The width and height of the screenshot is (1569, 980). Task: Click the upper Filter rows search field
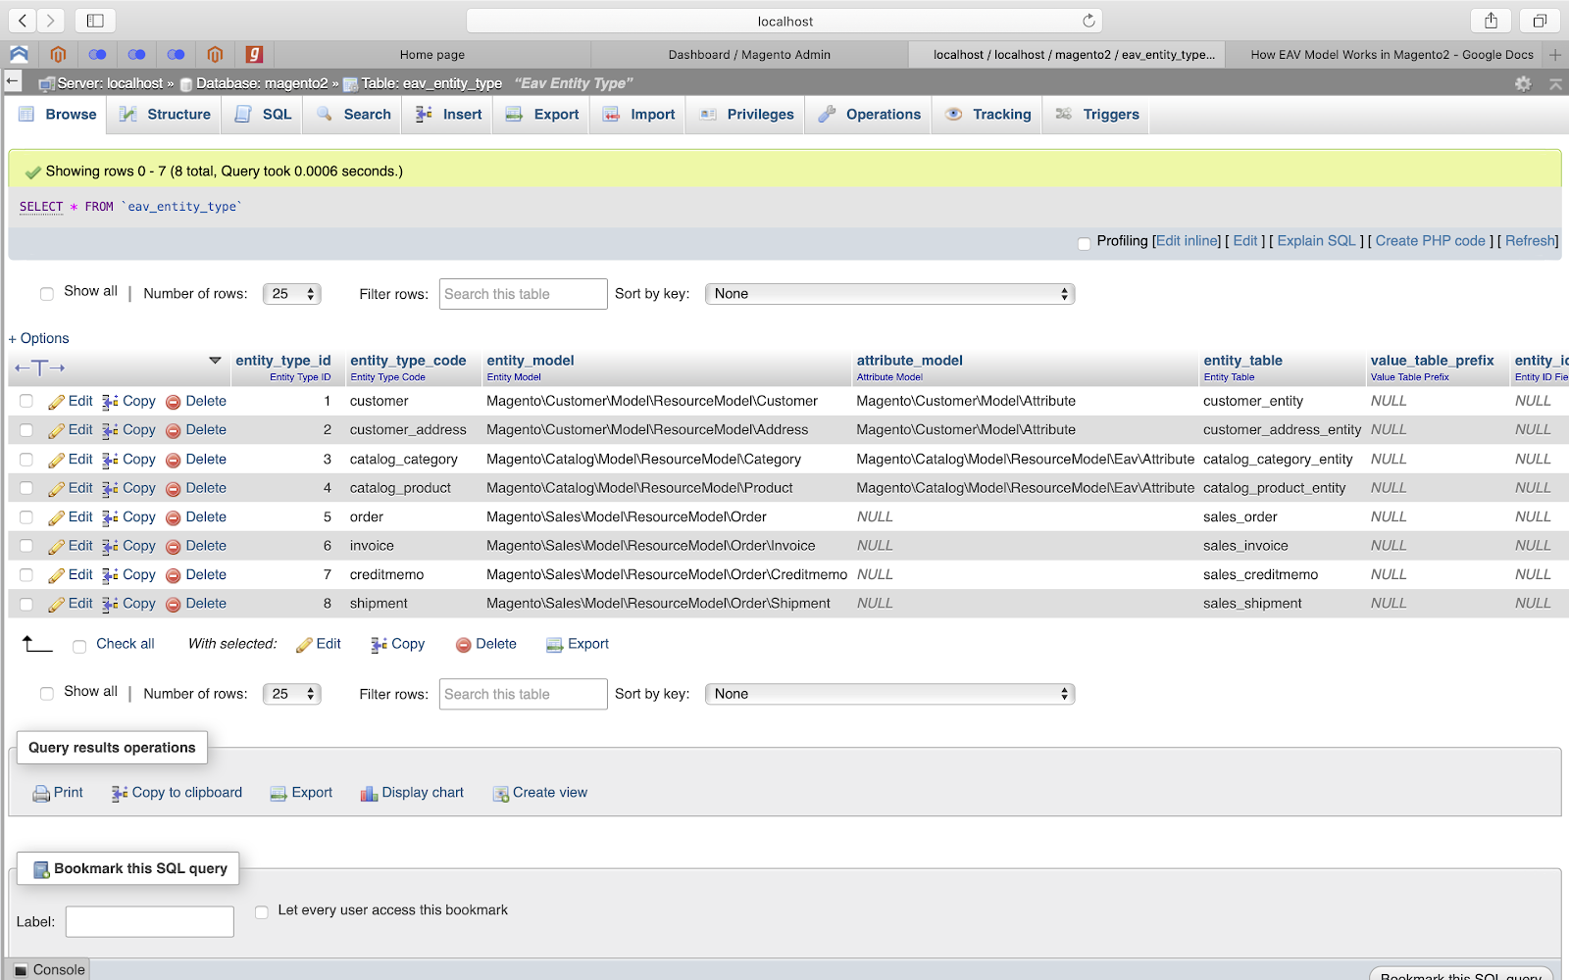tap(524, 294)
